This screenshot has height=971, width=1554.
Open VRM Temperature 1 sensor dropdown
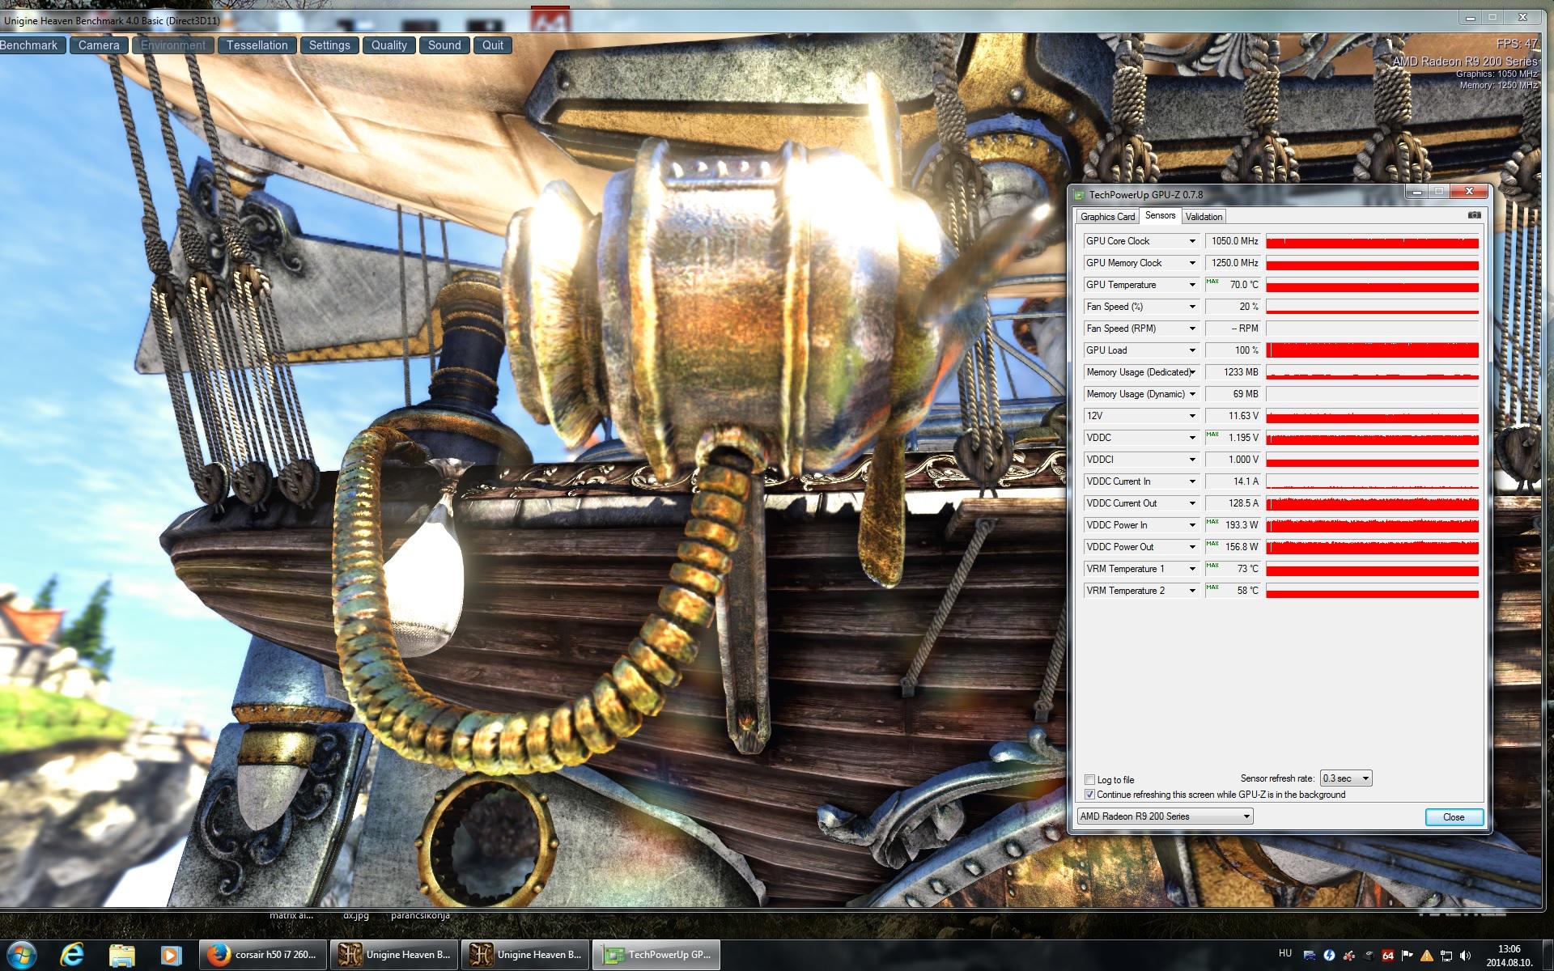[1192, 569]
